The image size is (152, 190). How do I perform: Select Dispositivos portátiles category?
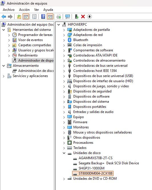[90, 107]
